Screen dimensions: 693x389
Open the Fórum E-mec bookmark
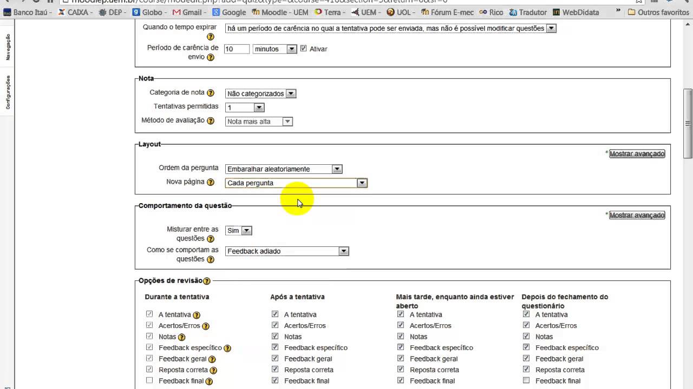(448, 12)
